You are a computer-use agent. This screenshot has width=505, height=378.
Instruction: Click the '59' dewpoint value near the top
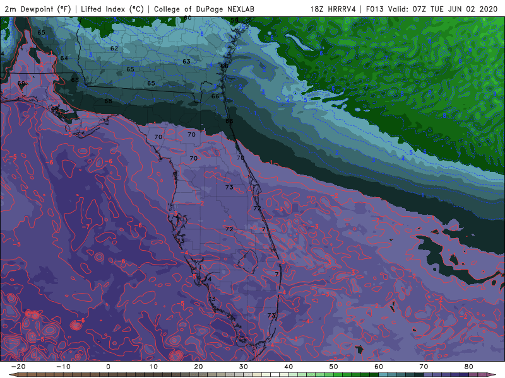click(x=234, y=20)
